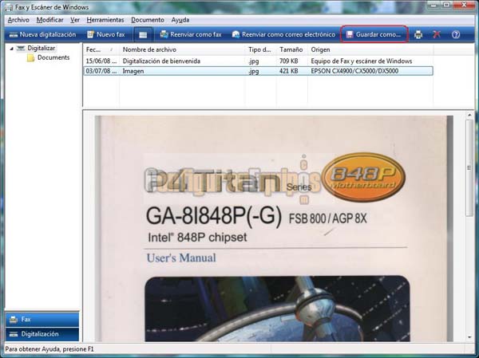Sort by Origen column header

pos(370,49)
